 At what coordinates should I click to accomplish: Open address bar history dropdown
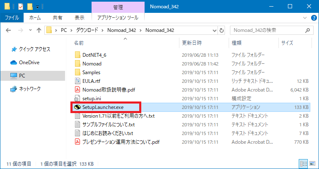[x=215, y=31]
